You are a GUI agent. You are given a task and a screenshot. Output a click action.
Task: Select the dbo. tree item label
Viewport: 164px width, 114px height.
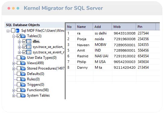(x=36, y=41)
